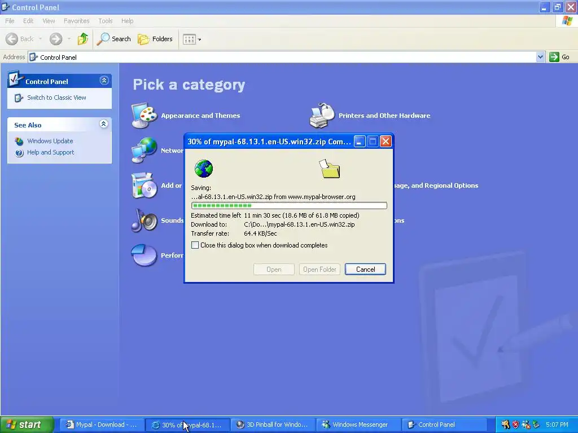Click the system tray clock 5:07 PM
Image resolution: width=578 pixels, height=433 pixels.
[557, 425]
